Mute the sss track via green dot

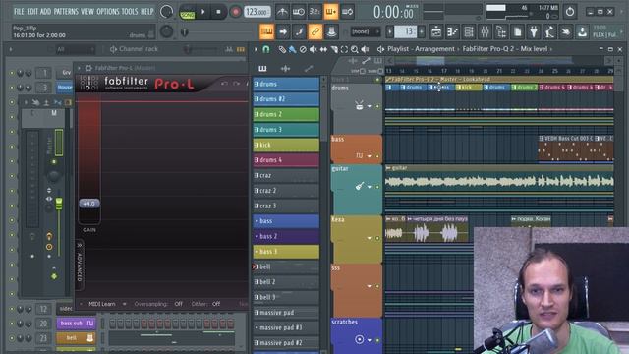pyautogui.click(x=377, y=286)
